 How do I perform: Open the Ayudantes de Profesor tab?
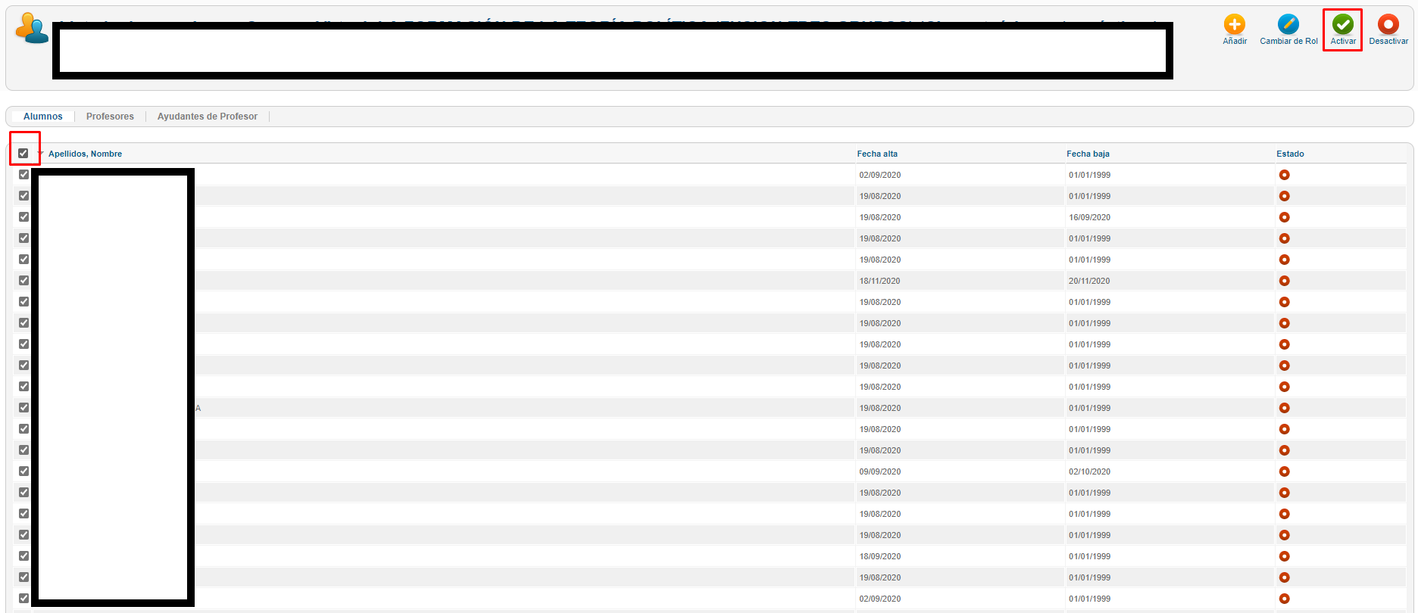point(207,117)
